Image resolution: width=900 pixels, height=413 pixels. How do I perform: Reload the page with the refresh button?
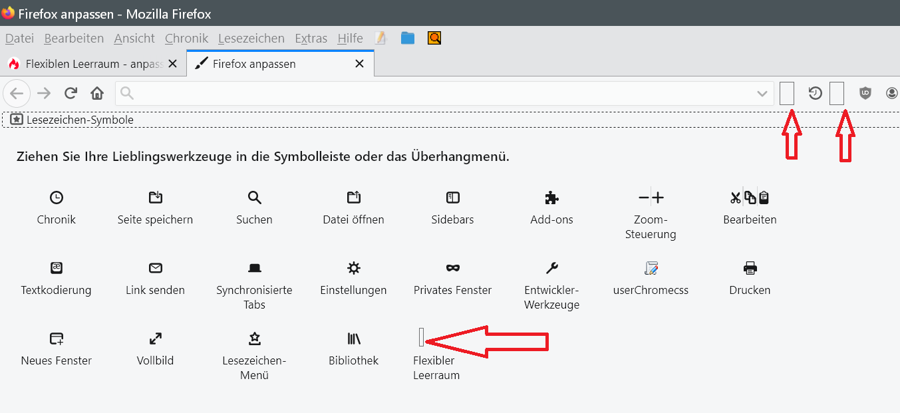(x=71, y=93)
